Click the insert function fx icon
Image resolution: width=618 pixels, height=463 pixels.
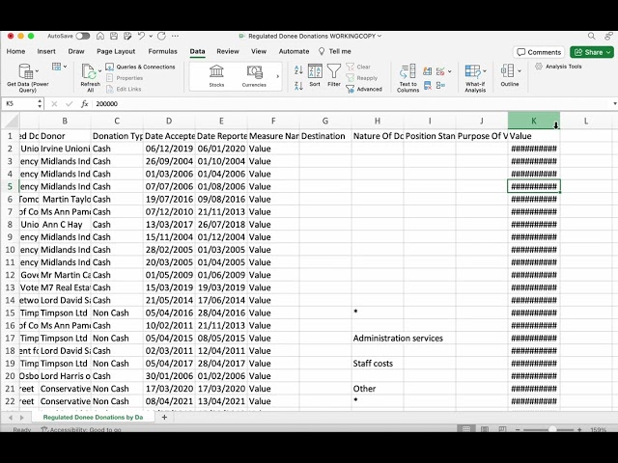point(84,104)
